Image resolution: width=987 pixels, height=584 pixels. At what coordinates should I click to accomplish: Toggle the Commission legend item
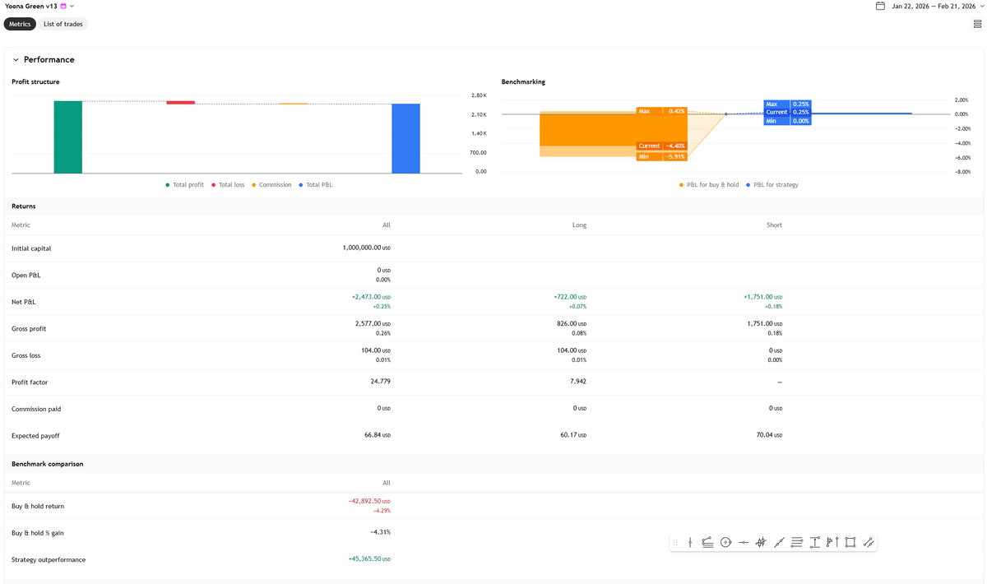click(271, 185)
